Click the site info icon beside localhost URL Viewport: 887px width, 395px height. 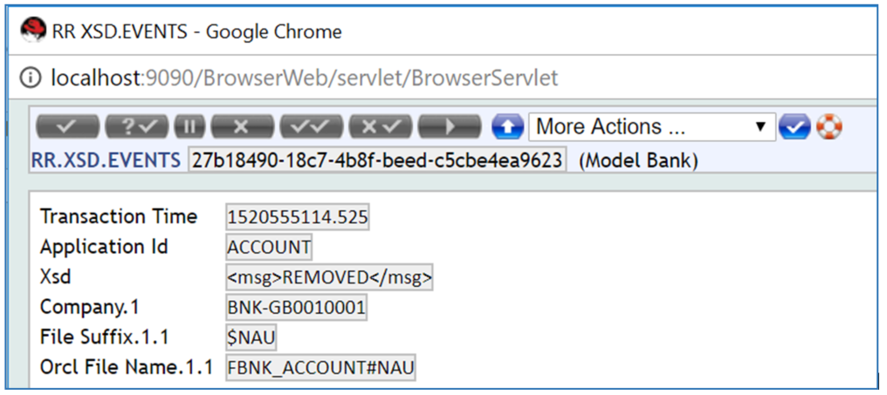(31, 78)
